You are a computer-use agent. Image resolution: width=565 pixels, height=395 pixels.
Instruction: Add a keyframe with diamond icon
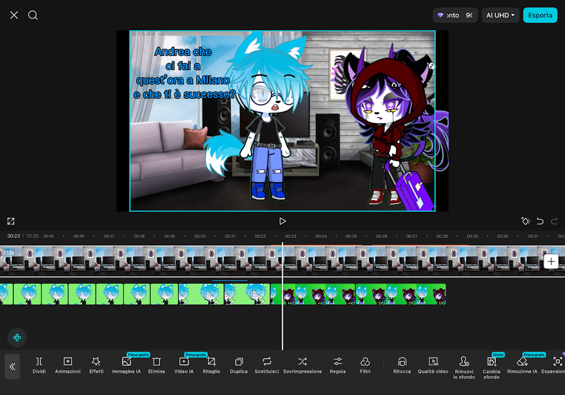click(x=525, y=221)
